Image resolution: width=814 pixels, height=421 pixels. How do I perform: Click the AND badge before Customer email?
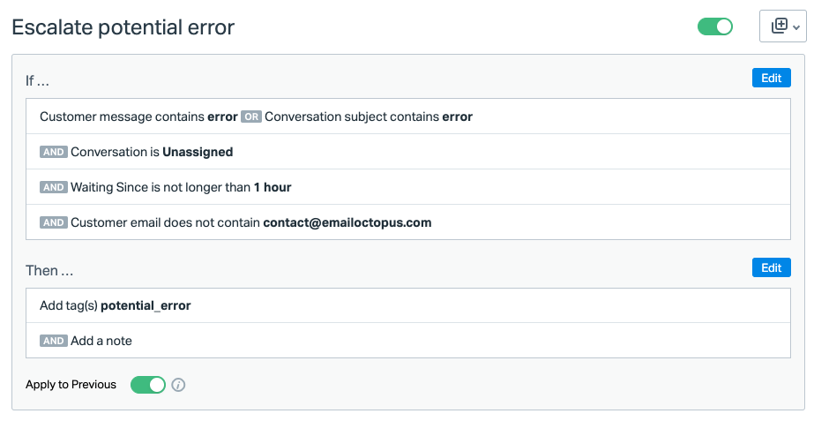(54, 222)
